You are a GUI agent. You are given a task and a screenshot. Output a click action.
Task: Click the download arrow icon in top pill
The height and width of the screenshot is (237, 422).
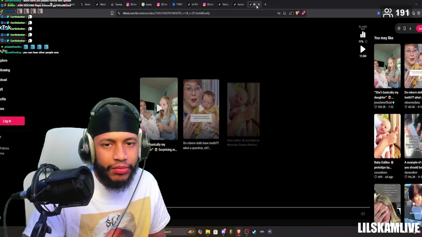410,28
